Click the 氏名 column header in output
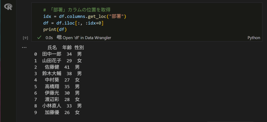Image resolution: width=267 pixels, height=122 pixels. [x=52, y=48]
